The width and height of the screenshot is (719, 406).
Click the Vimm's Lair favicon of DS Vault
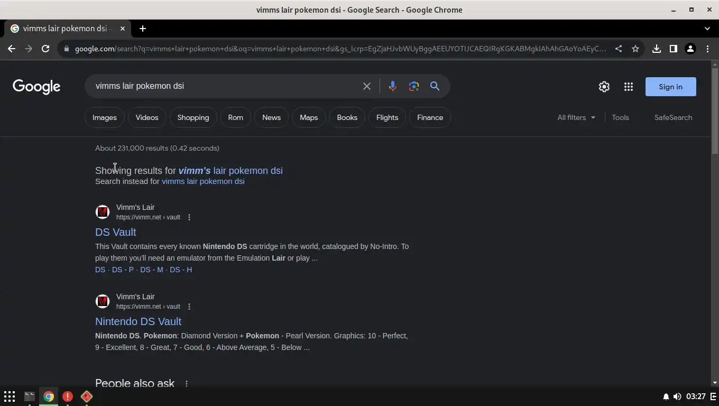click(103, 212)
